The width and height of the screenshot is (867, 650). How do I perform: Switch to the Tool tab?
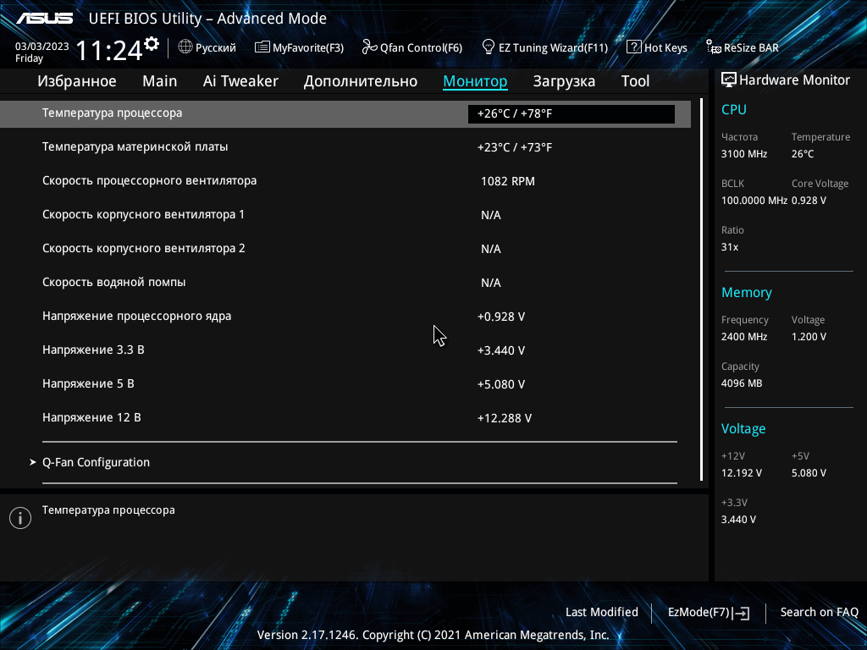coord(635,81)
